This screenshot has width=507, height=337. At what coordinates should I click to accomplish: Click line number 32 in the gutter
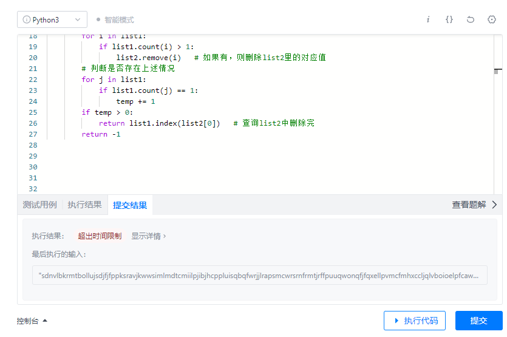[33, 189]
